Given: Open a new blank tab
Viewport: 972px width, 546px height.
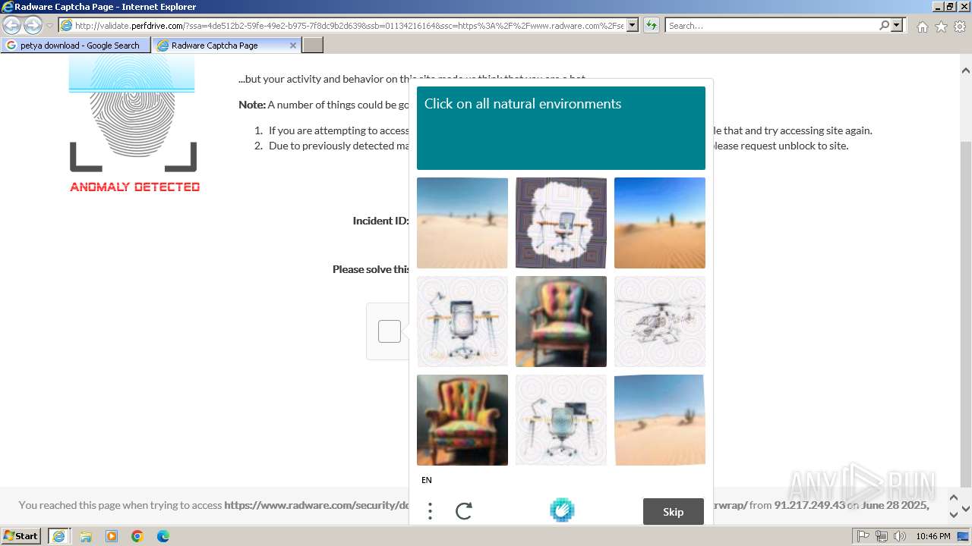Looking at the screenshot, I should point(313,45).
